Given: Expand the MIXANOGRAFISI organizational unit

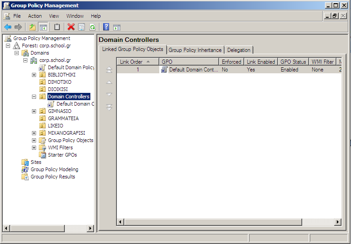Looking at the screenshot, I should 34,133.
